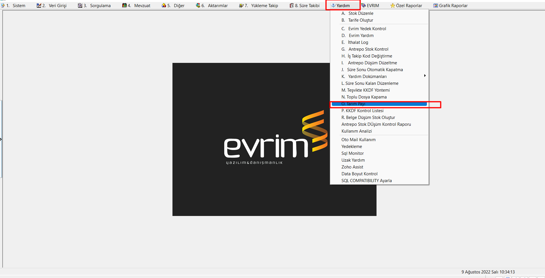Click the Sistem menu icon

[3, 5]
